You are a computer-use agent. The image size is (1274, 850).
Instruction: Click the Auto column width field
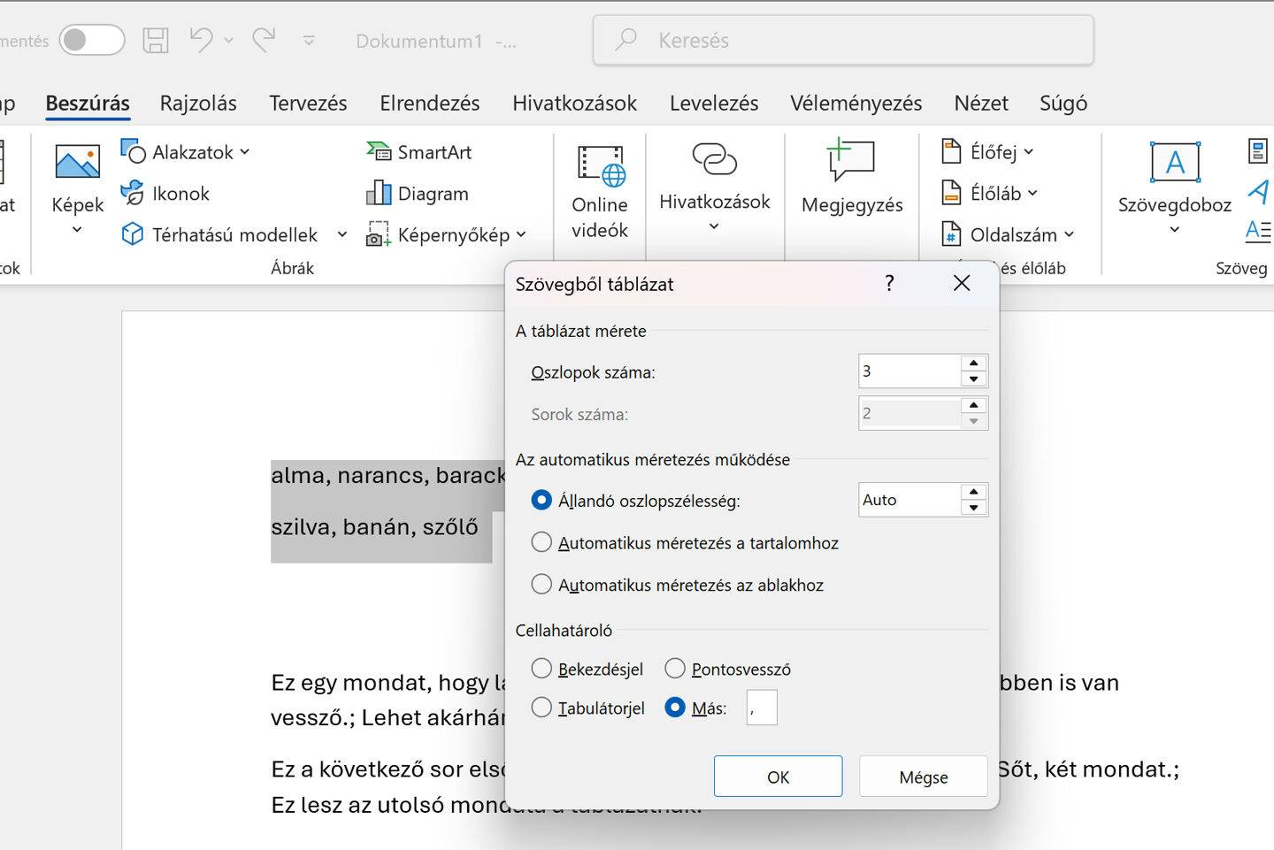coord(909,500)
